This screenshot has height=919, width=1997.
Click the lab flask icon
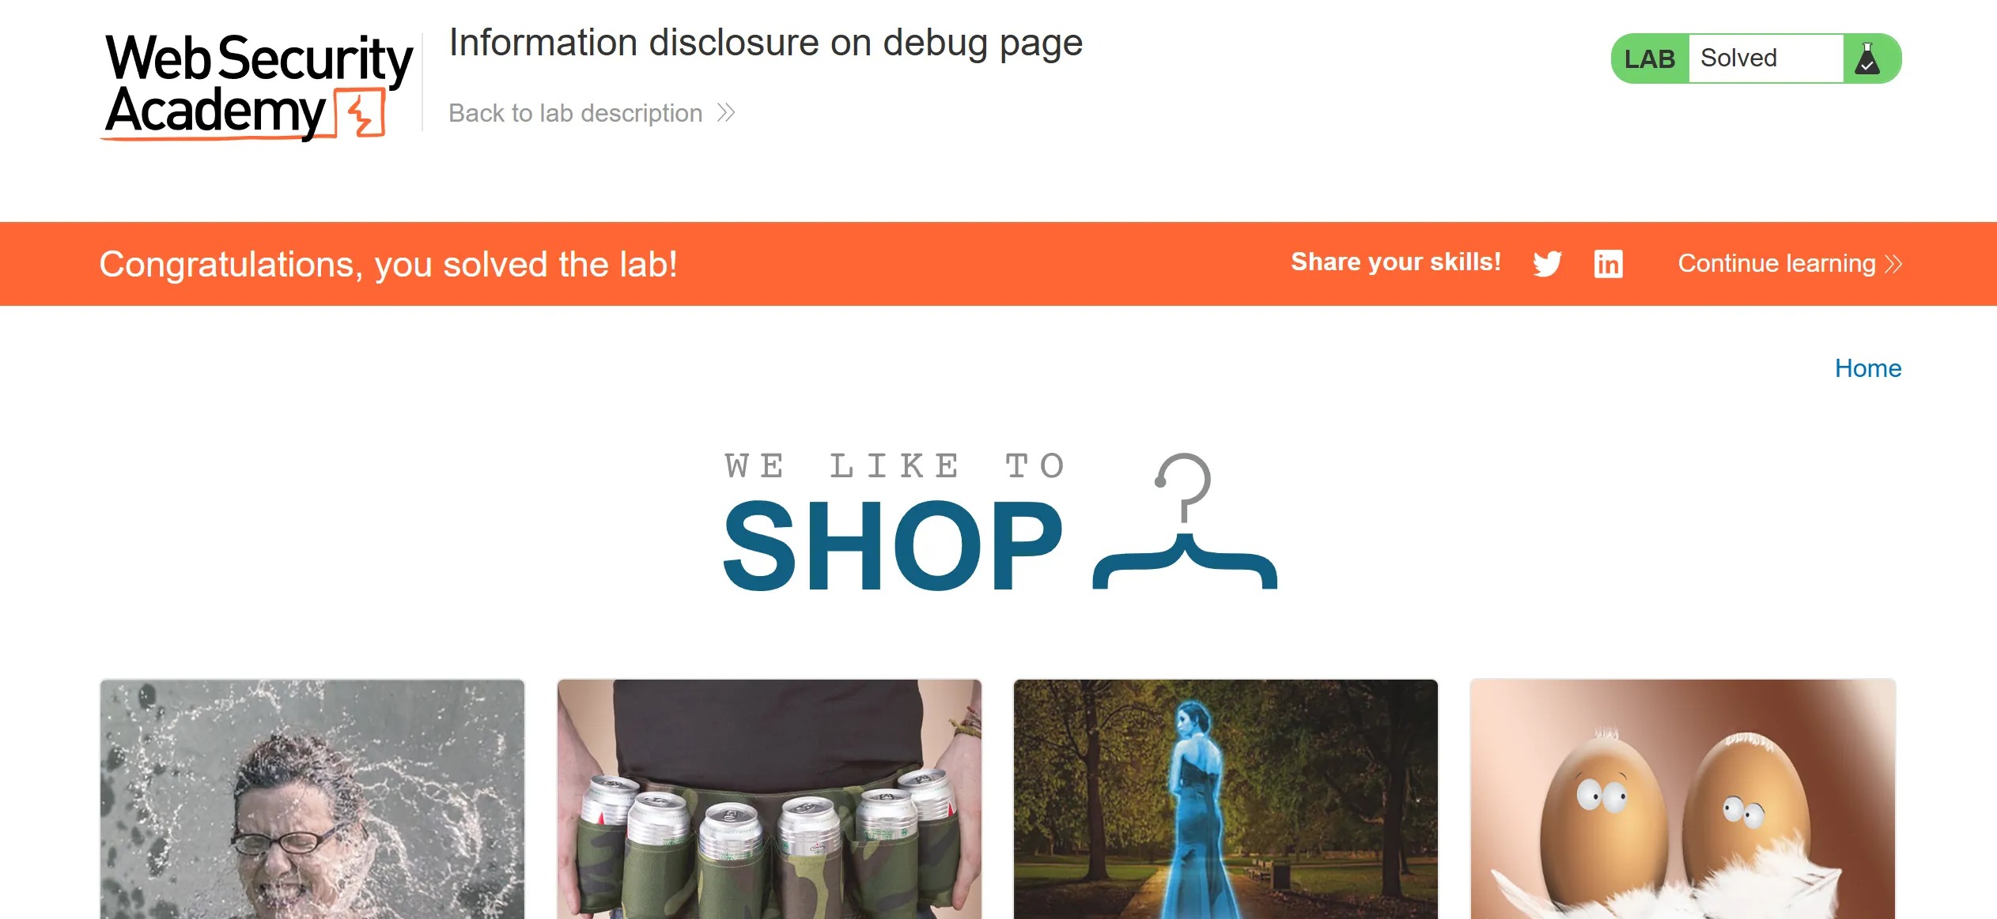pos(1867,58)
